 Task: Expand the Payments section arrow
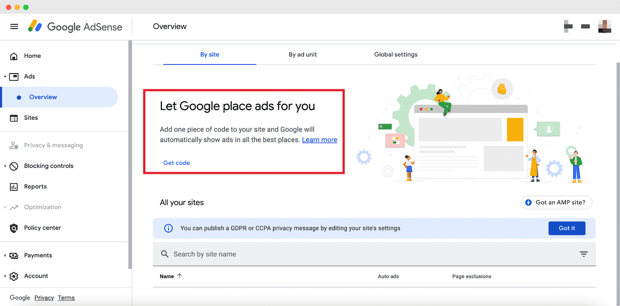5,255
